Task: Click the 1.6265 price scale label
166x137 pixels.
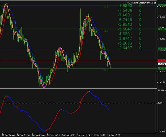Action: [162, 72]
